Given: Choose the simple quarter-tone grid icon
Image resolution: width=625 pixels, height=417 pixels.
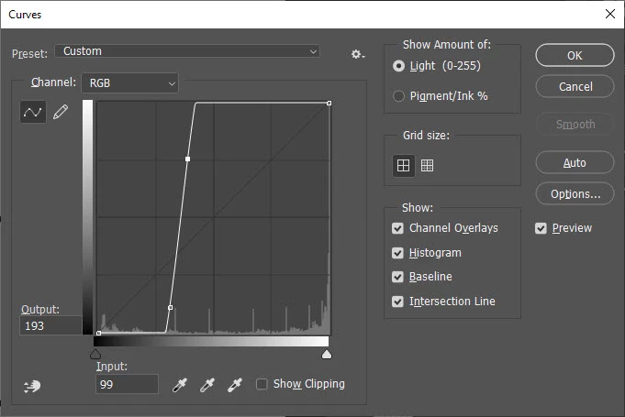Looking at the screenshot, I should [x=404, y=165].
